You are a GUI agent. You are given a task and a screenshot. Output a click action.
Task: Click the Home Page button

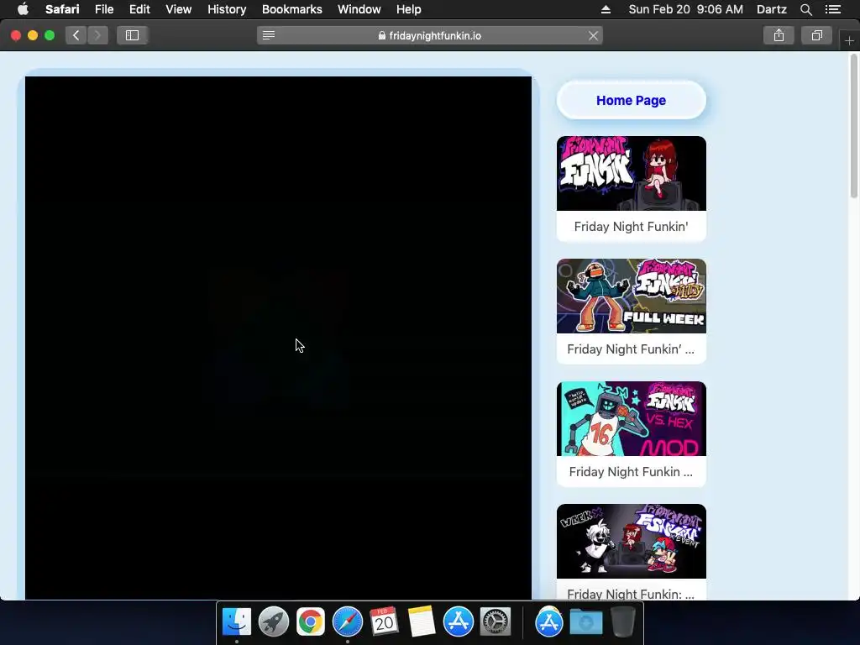pyautogui.click(x=632, y=101)
